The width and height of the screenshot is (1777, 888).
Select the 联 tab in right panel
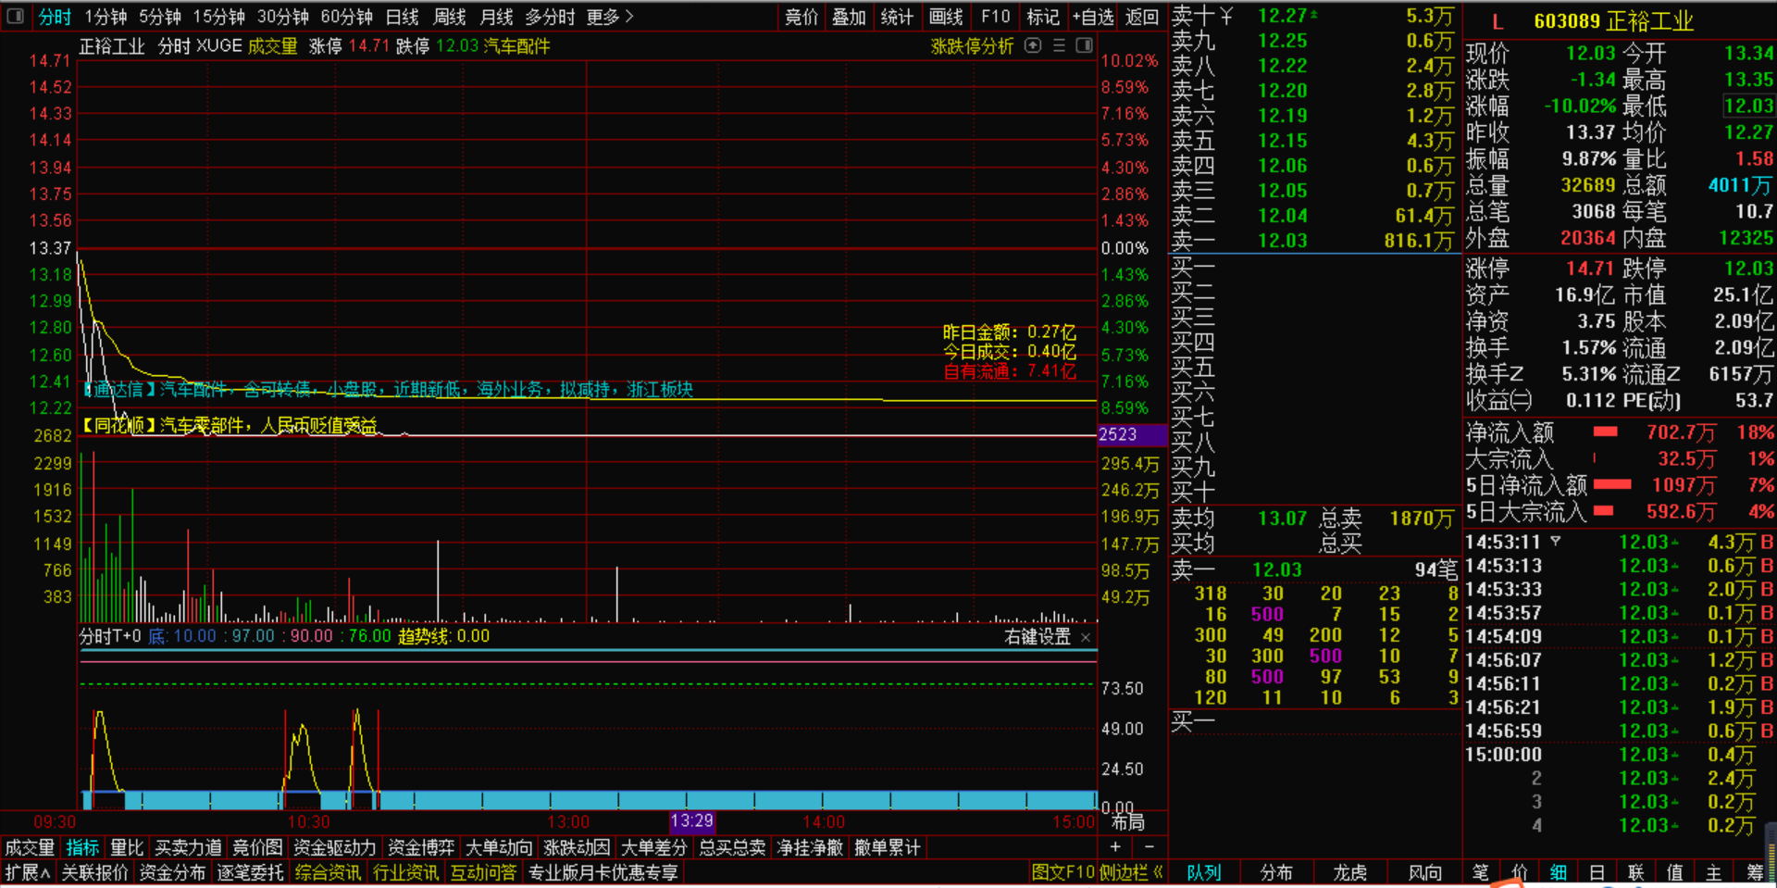point(1636,872)
